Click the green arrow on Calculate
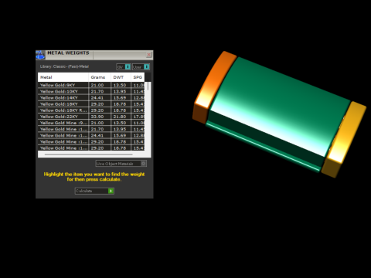 (x=111, y=191)
